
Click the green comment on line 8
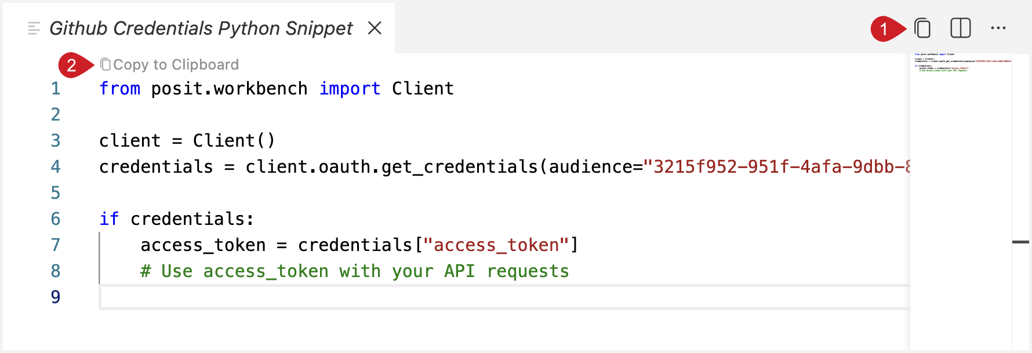point(354,271)
